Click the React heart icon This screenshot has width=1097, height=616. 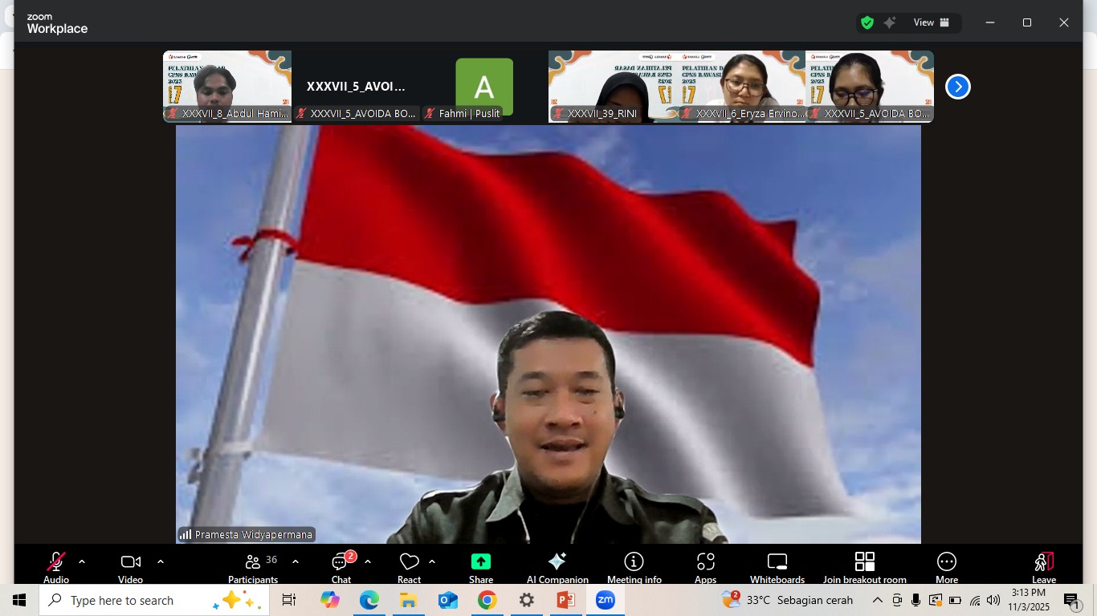409,566
